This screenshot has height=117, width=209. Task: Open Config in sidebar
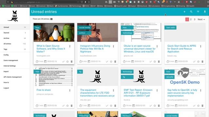point(15,55)
